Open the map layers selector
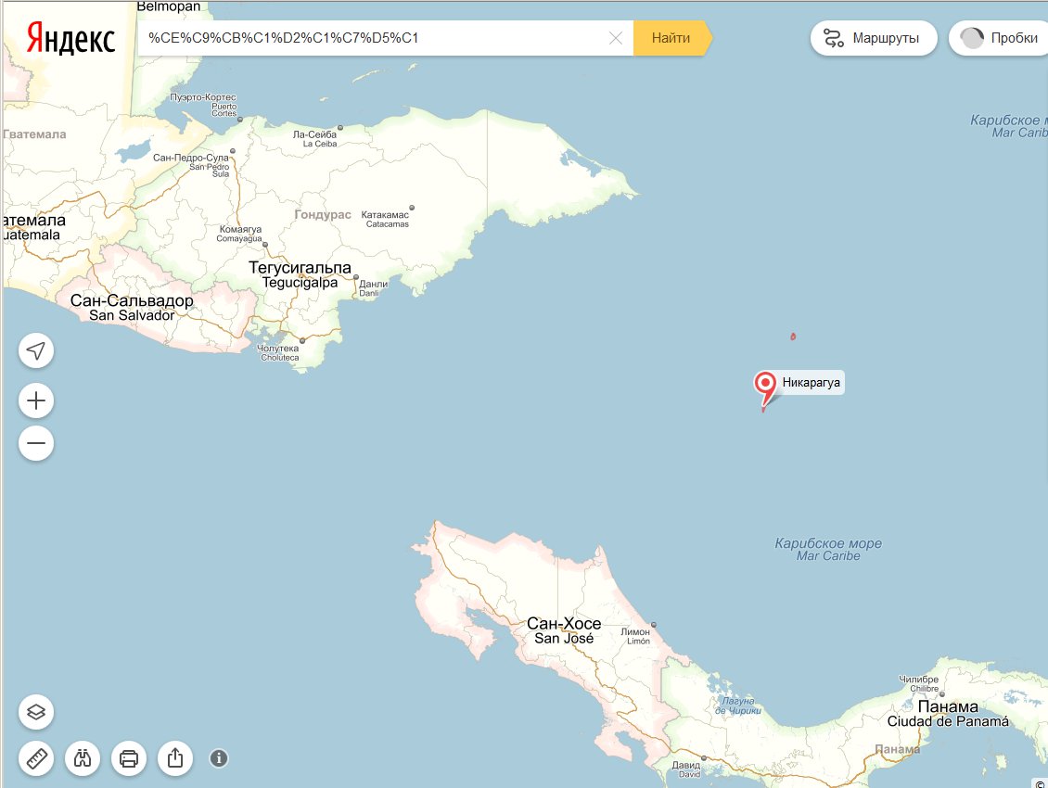The height and width of the screenshot is (788, 1048). [36, 712]
